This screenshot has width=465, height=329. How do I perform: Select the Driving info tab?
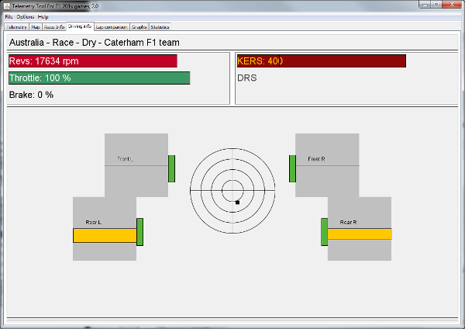(x=80, y=26)
